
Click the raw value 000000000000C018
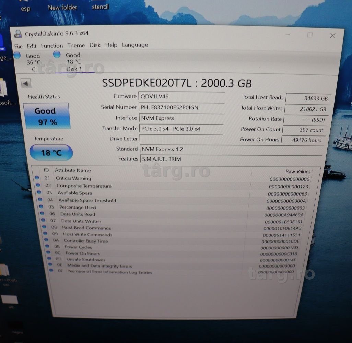point(279,254)
